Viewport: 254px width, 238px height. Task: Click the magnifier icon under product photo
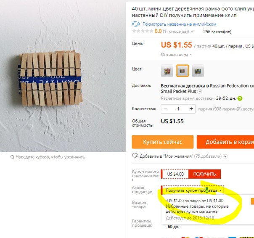tap(12, 157)
